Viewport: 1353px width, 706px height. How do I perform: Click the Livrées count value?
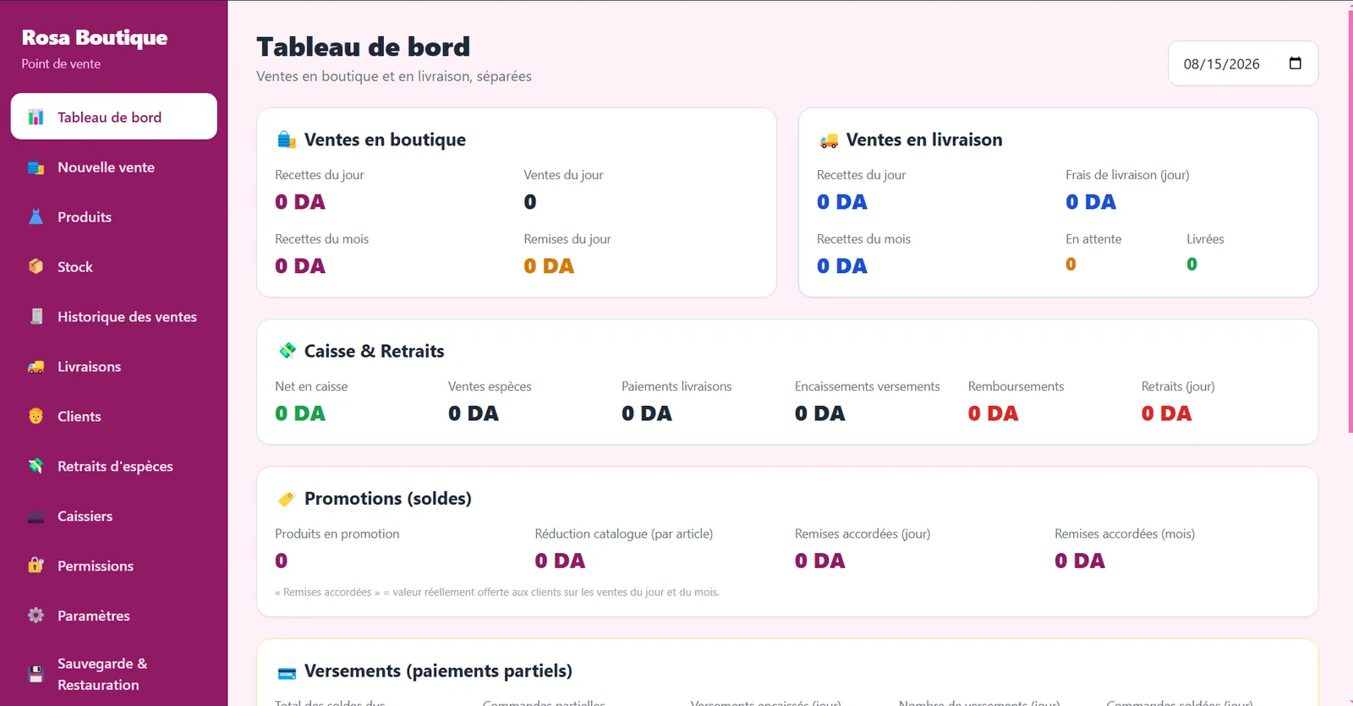click(1191, 265)
